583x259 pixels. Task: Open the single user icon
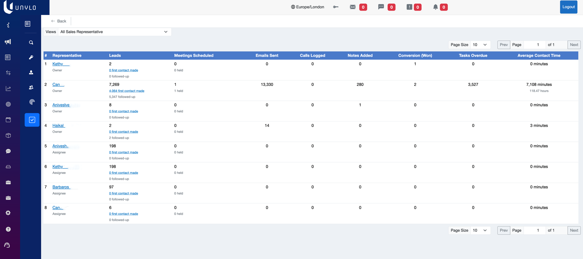[x=31, y=72]
